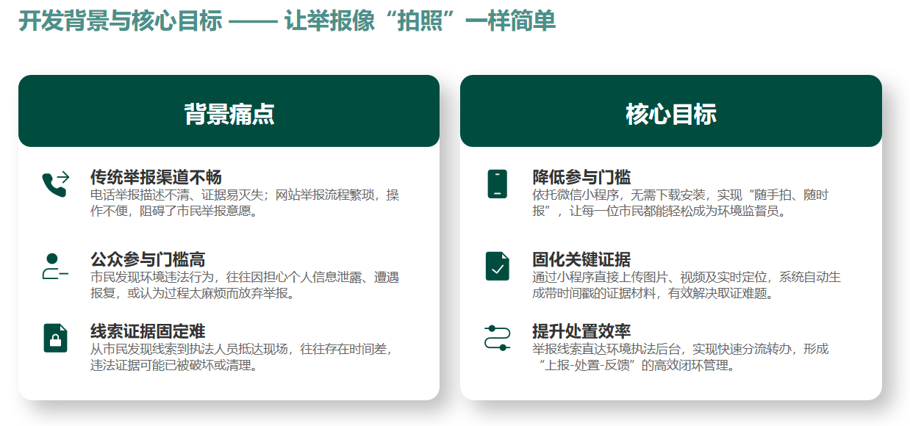910x426 pixels.
Task: Select the heading 降低参与门槛
Action: [x=581, y=177]
